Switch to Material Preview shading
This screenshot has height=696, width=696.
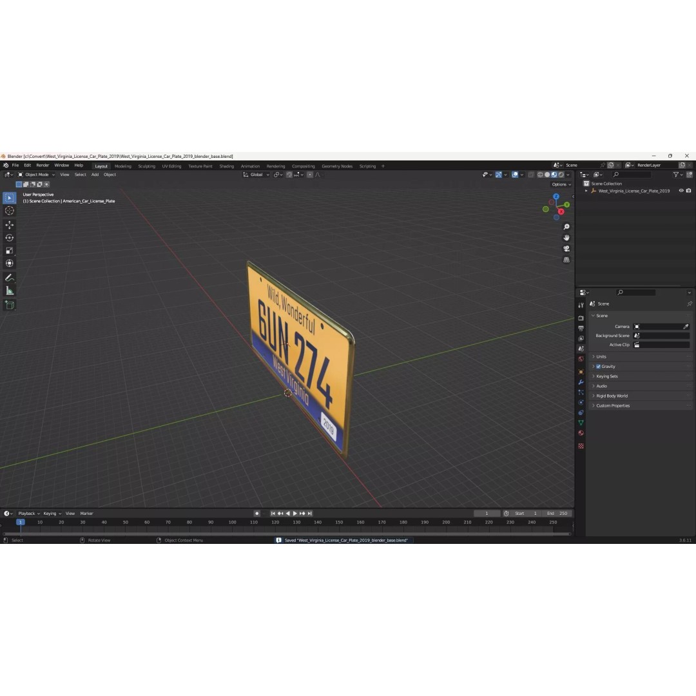click(554, 175)
